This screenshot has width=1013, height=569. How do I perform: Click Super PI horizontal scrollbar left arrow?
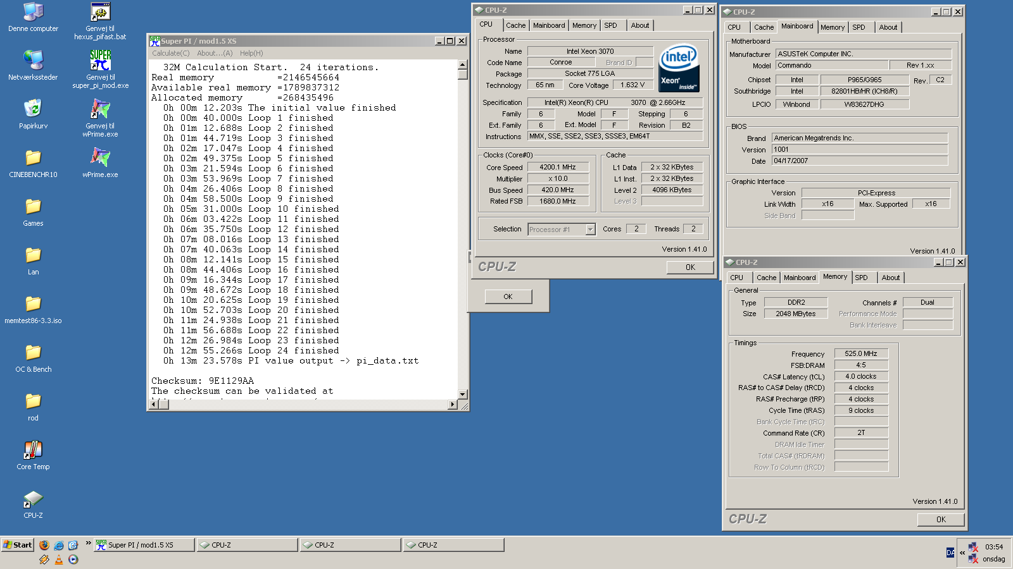point(153,405)
